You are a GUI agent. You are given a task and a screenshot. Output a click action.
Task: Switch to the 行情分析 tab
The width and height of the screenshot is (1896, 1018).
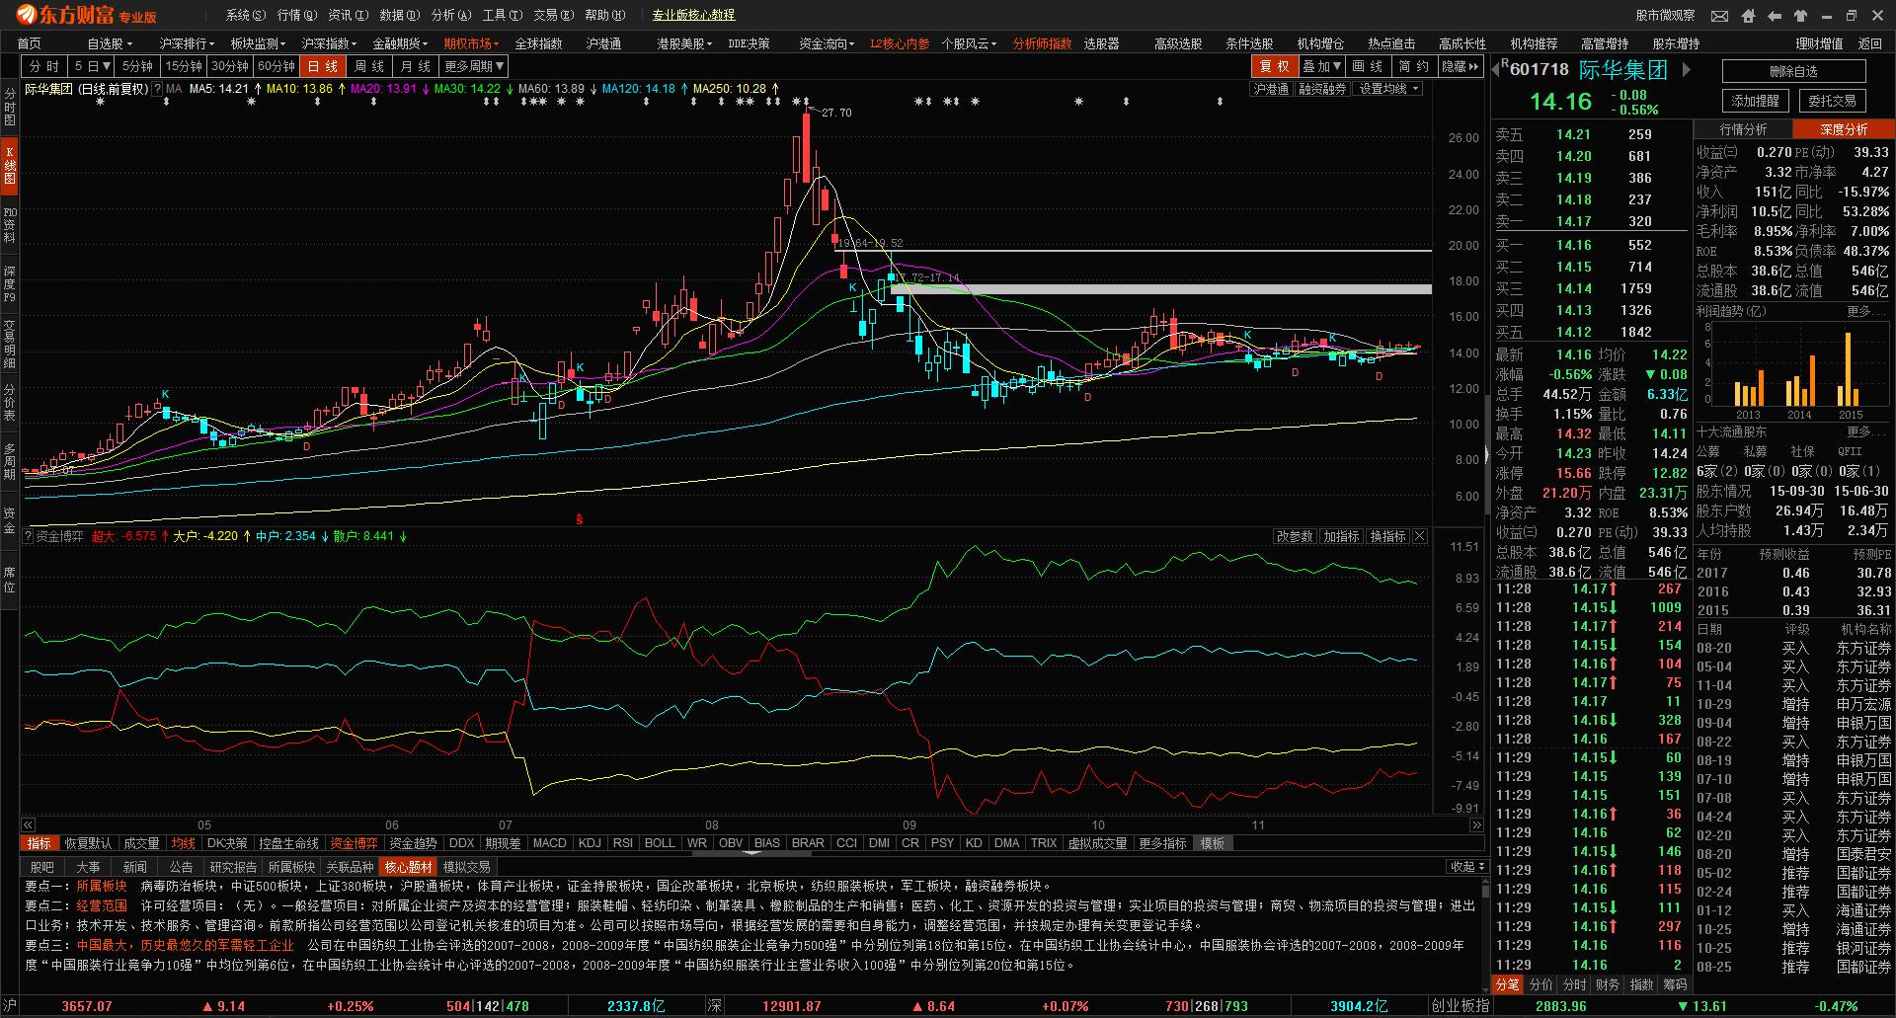(x=1743, y=129)
